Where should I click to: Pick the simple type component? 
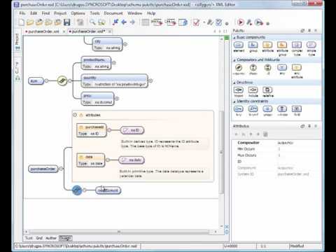coord(311,48)
